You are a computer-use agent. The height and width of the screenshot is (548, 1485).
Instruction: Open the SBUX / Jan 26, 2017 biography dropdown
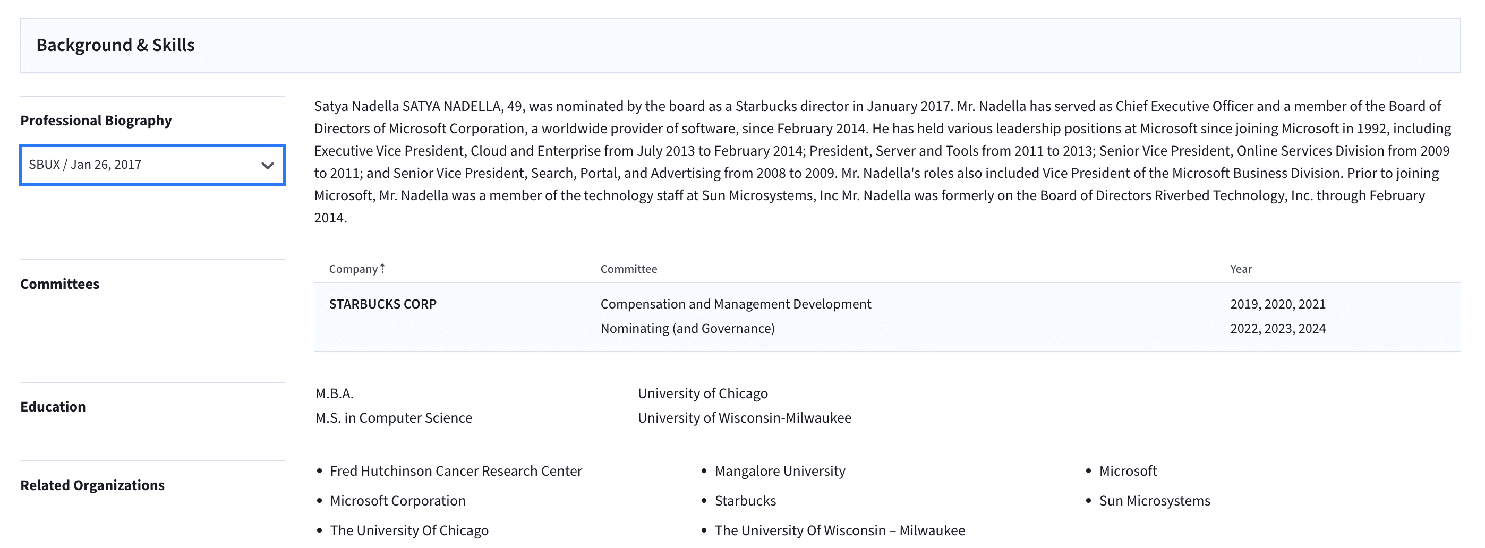(152, 165)
